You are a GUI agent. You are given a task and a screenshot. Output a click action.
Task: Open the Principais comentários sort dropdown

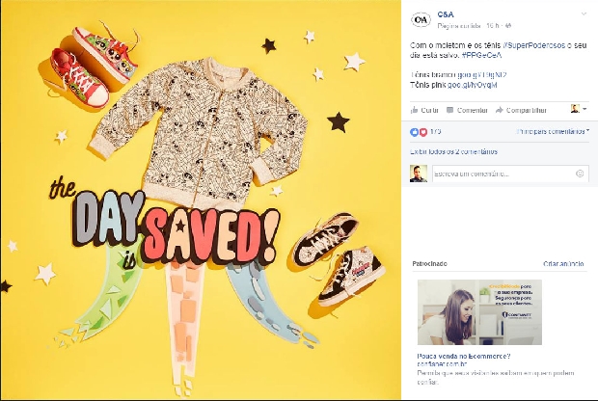553,131
